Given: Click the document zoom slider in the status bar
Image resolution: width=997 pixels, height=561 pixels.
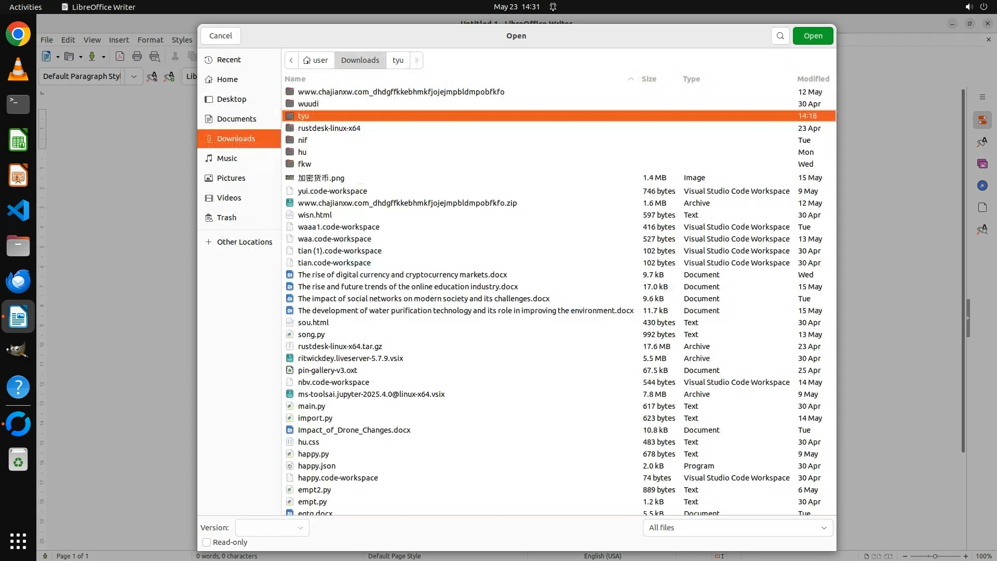Looking at the screenshot, I should [x=935, y=556].
